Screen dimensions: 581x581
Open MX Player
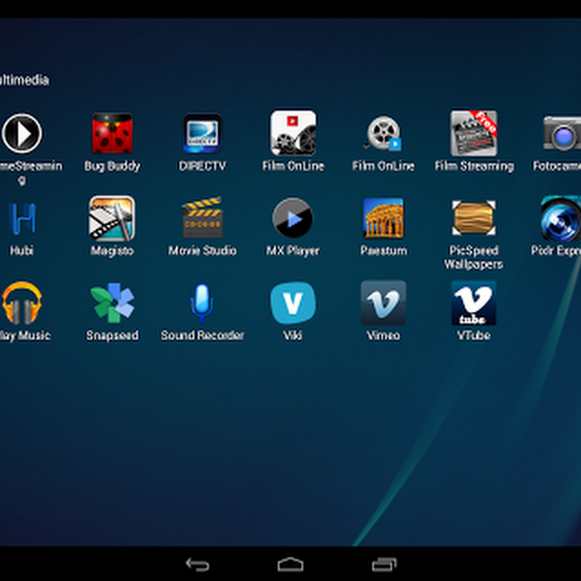[x=292, y=218]
